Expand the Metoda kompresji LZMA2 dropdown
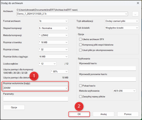The width and height of the screenshot is (142, 120). [53, 35]
